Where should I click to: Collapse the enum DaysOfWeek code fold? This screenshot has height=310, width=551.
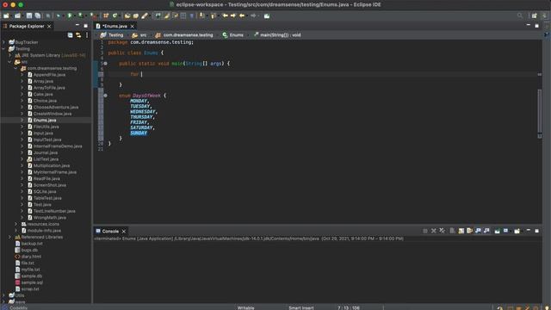click(105, 96)
